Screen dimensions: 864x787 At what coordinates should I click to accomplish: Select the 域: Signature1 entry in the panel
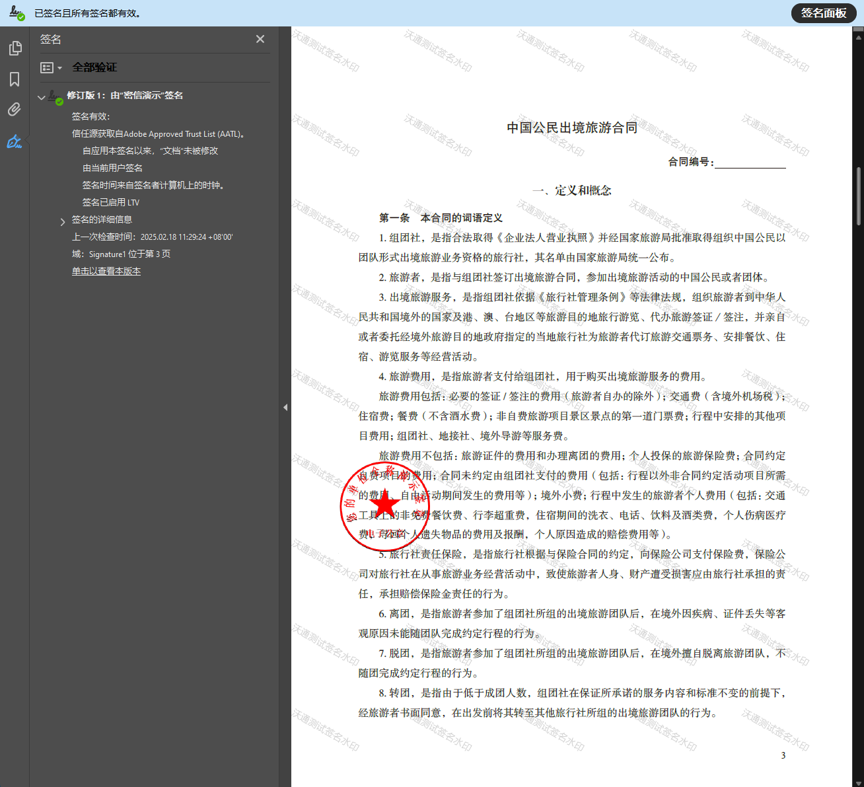(121, 254)
